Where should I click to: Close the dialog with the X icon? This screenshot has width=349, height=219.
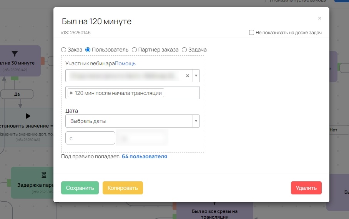coord(319,18)
